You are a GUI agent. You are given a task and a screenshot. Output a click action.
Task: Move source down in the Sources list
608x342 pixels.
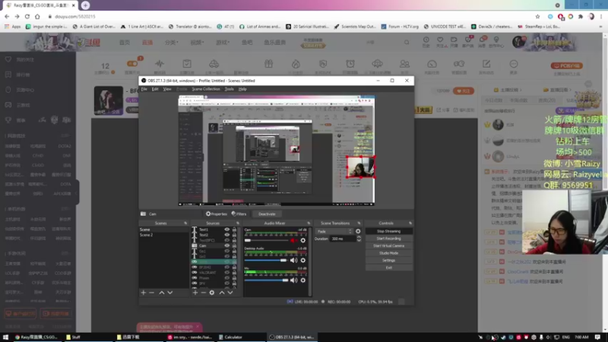pyautogui.click(x=230, y=293)
